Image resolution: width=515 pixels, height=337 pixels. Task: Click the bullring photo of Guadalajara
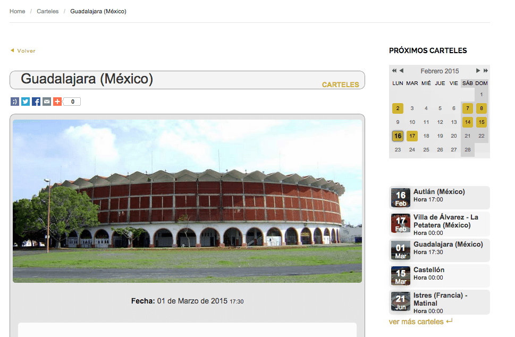[x=187, y=201]
